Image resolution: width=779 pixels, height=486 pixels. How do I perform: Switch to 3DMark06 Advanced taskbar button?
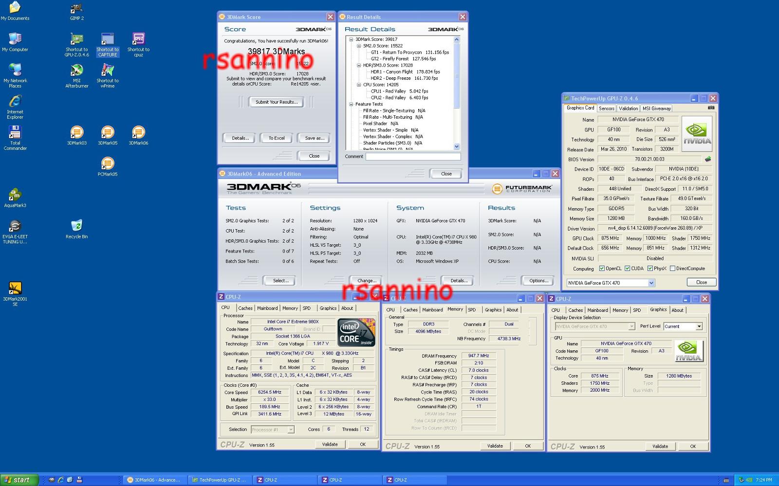(x=154, y=480)
